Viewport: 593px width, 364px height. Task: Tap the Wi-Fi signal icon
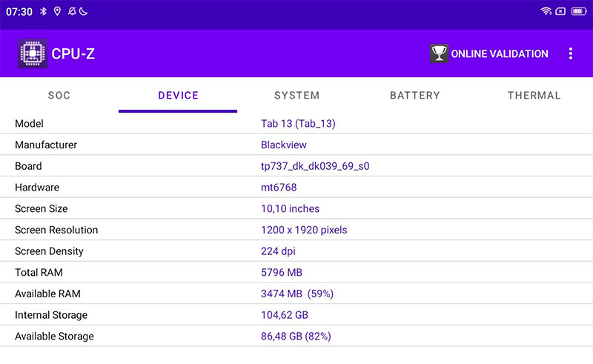[x=546, y=12]
